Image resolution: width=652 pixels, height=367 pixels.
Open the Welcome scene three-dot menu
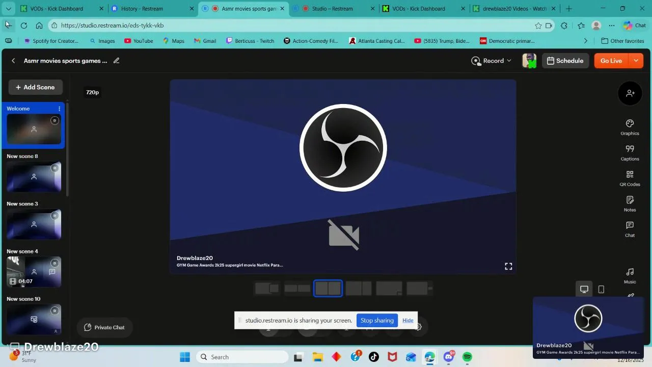(x=59, y=109)
